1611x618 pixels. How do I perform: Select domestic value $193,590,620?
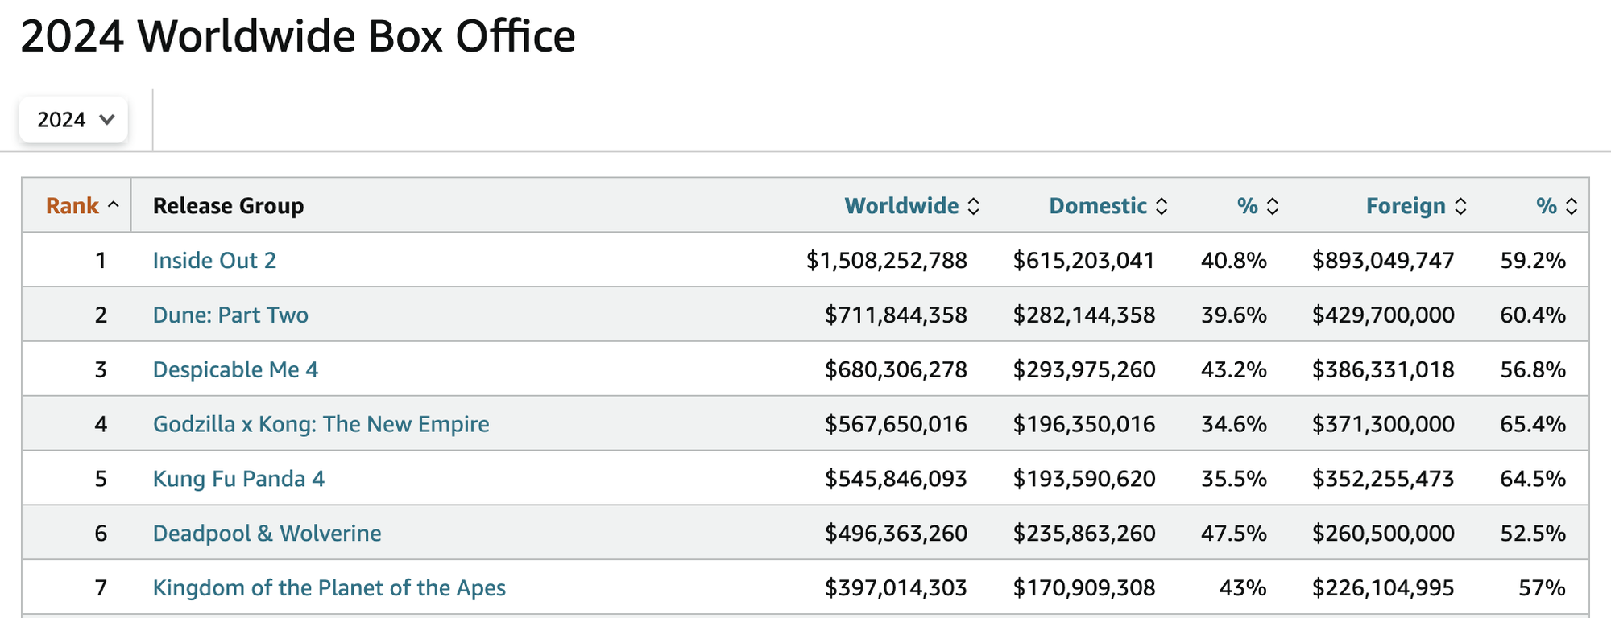(x=1084, y=480)
